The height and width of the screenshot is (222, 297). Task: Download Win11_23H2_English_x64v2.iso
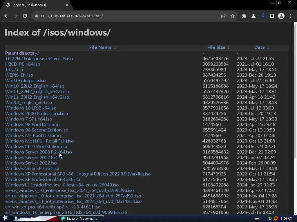click(37, 97)
